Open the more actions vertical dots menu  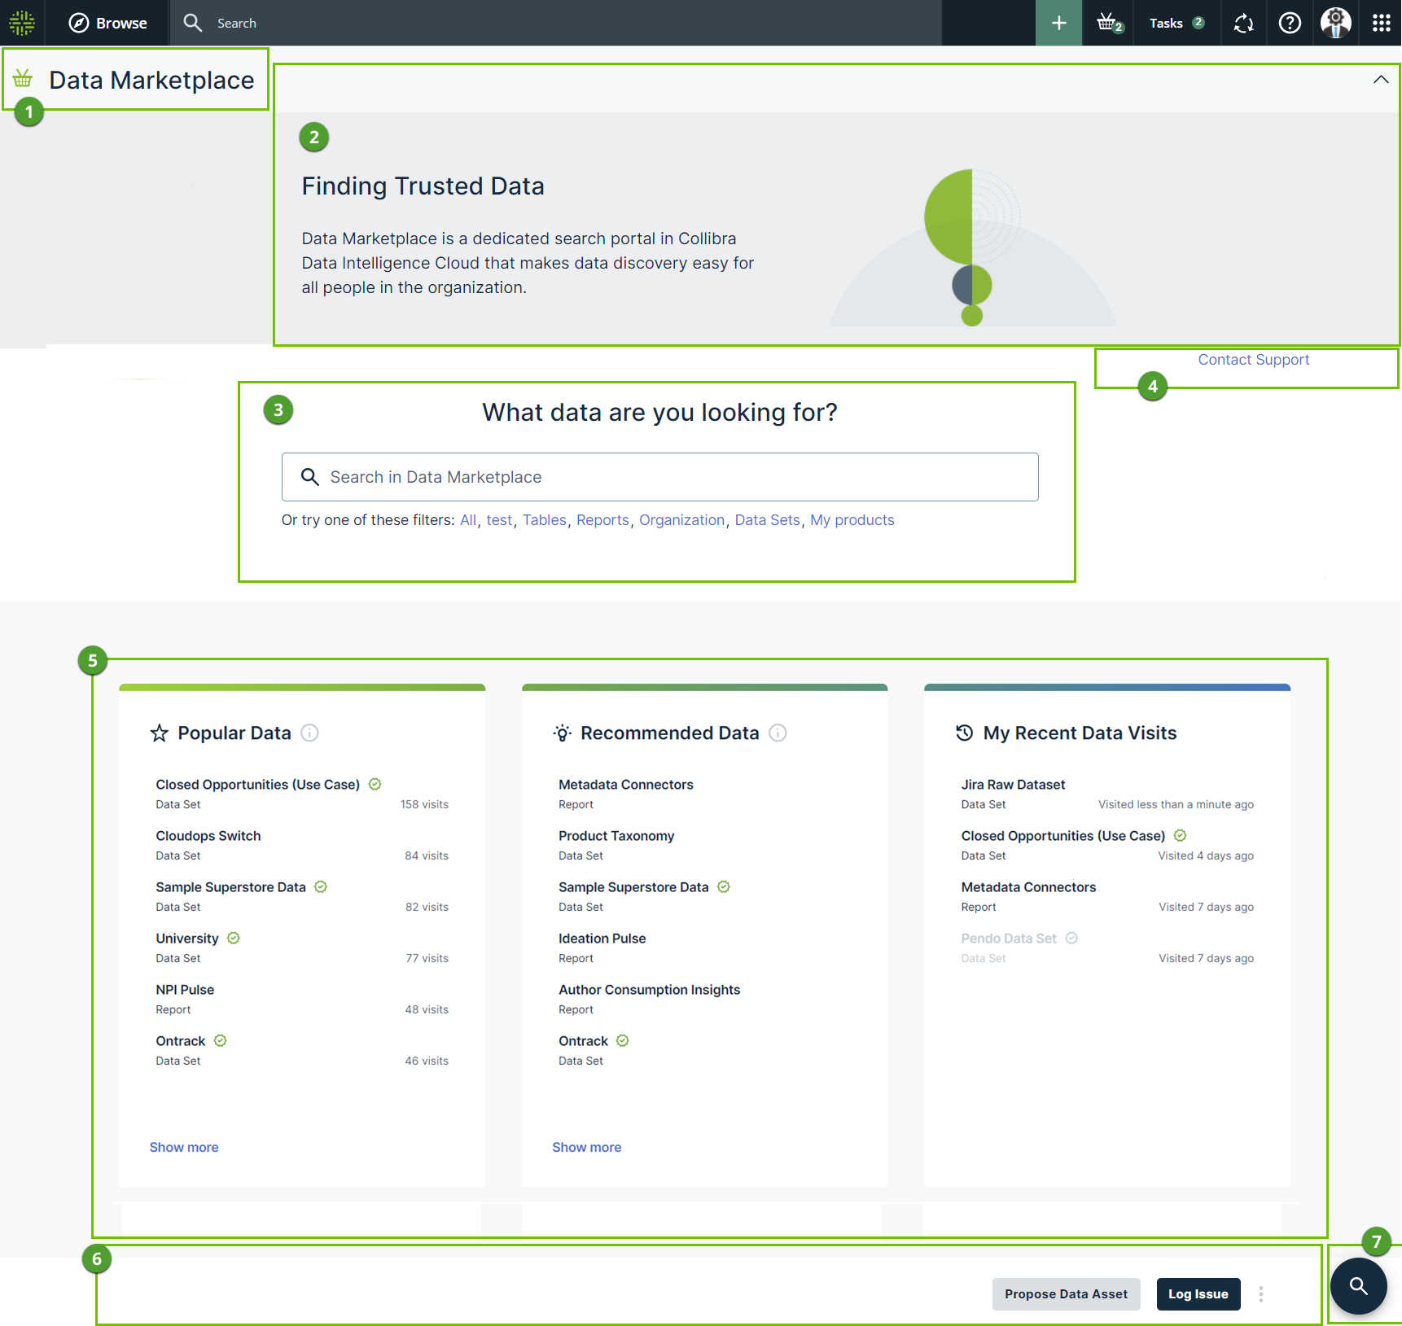(x=1261, y=1294)
